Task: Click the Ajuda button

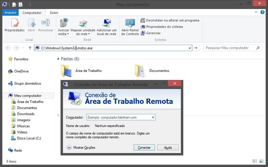Action: click(168, 147)
